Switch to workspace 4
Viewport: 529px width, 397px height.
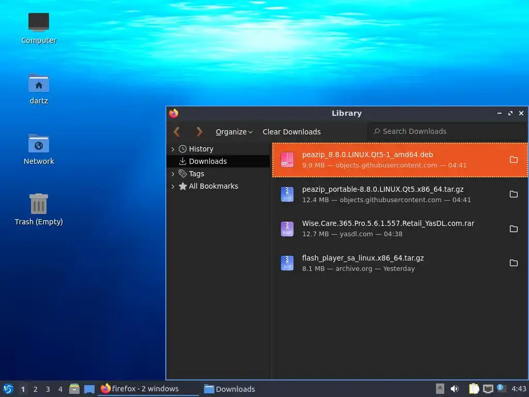click(60, 389)
